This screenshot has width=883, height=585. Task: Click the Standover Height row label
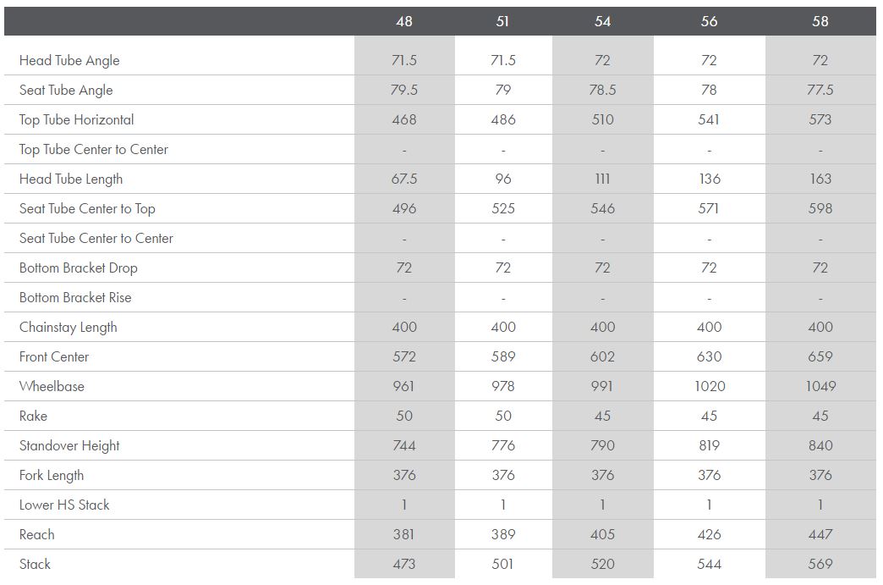[x=69, y=446]
